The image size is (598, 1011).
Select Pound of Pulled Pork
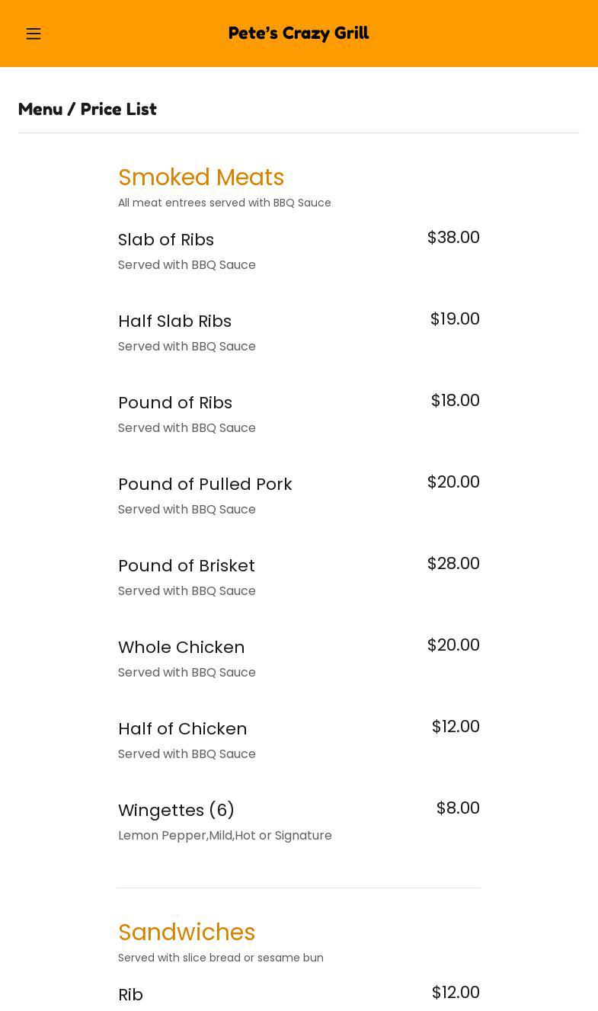click(205, 485)
